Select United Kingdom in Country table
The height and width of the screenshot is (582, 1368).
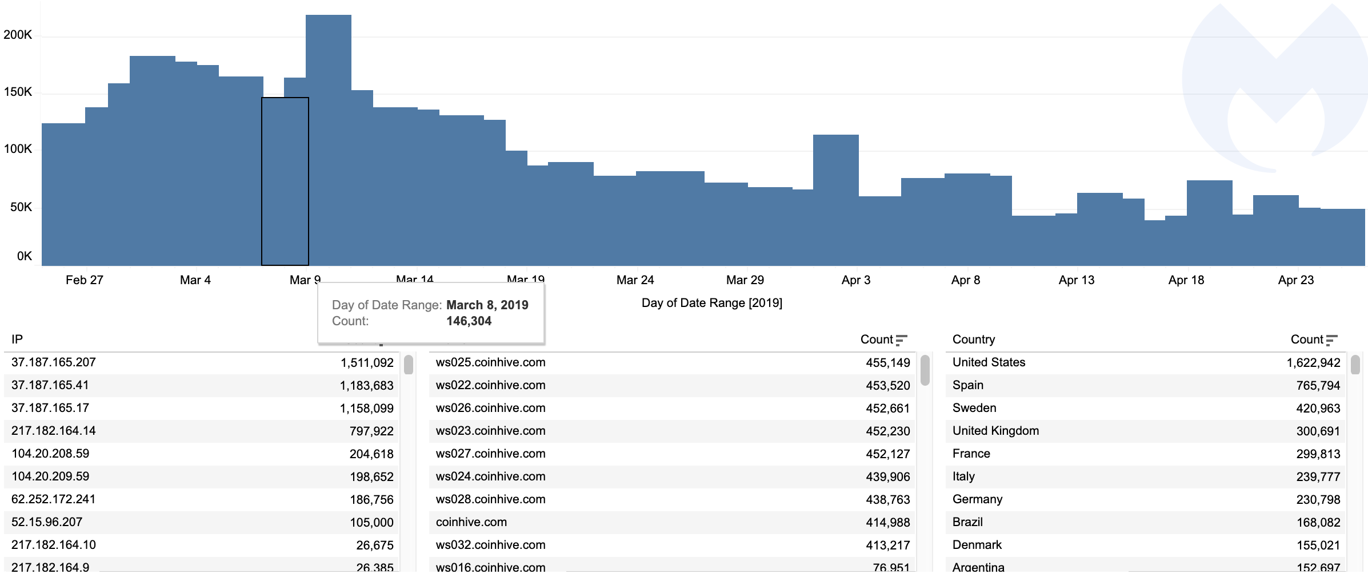995,431
